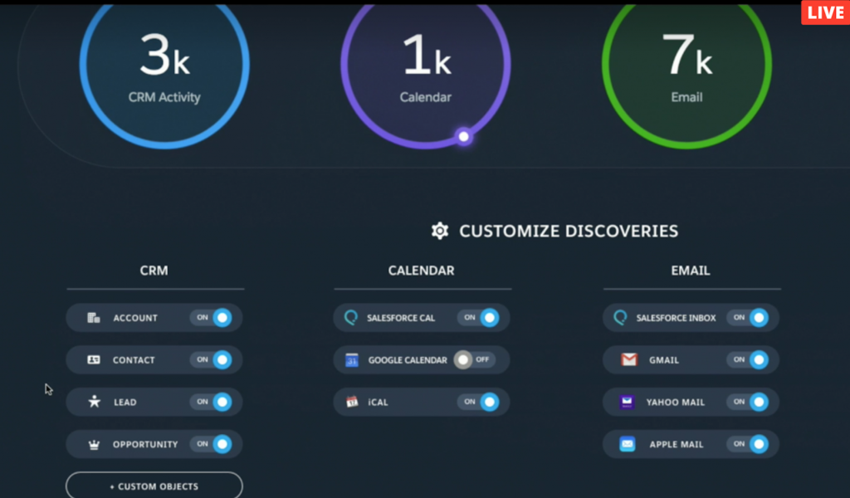The height and width of the screenshot is (498, 850).
Task: Click the Contact card icon
Action: pyautogui.click(x=94, y=360)
